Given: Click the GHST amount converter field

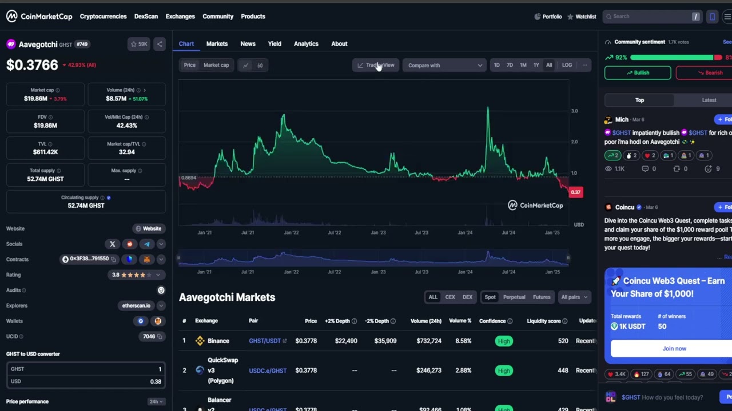Looking at the screenshot, I should point(86,369).
